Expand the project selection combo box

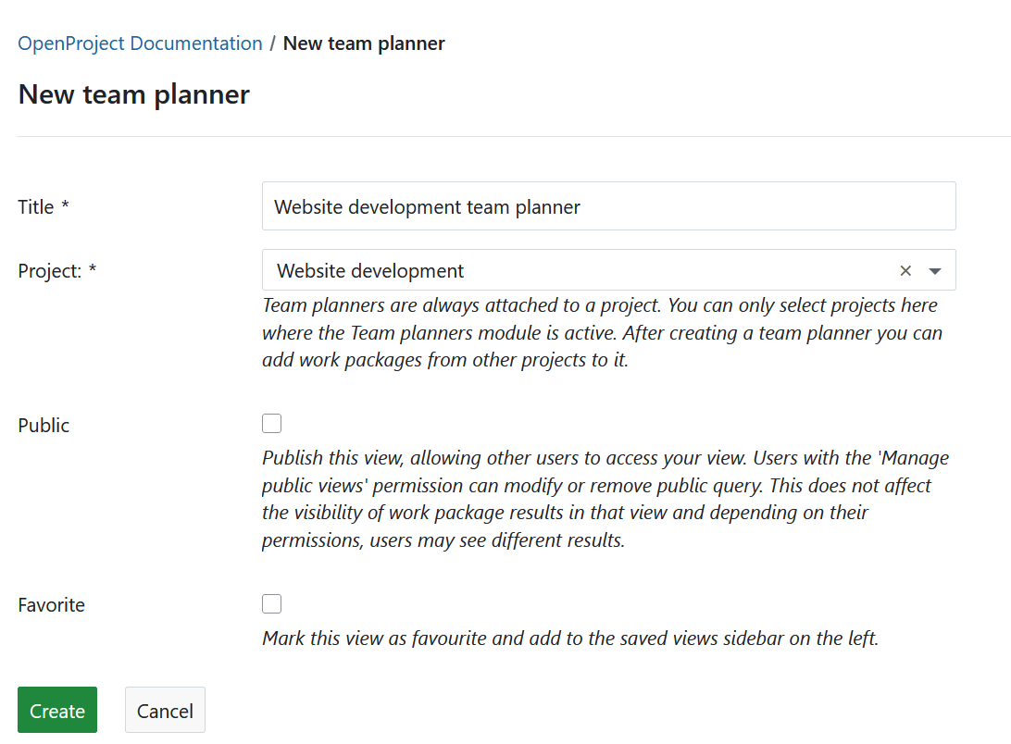(x=935, y=270)
